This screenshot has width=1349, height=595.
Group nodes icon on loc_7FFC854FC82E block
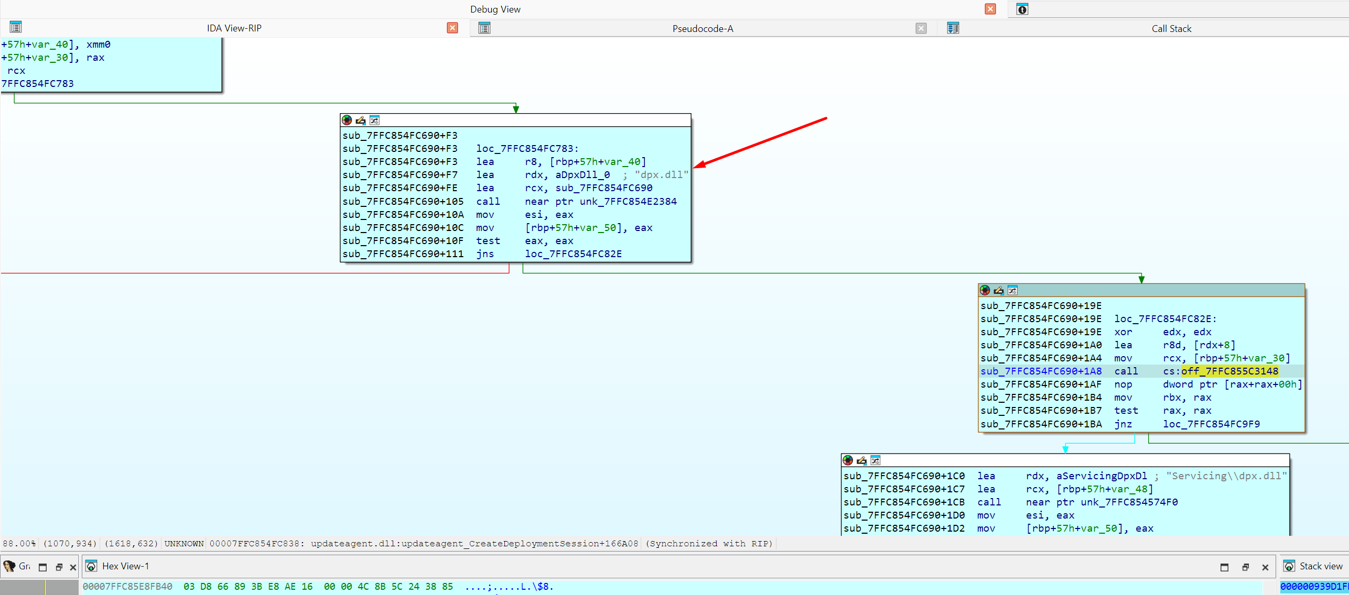coord(1012,291)
